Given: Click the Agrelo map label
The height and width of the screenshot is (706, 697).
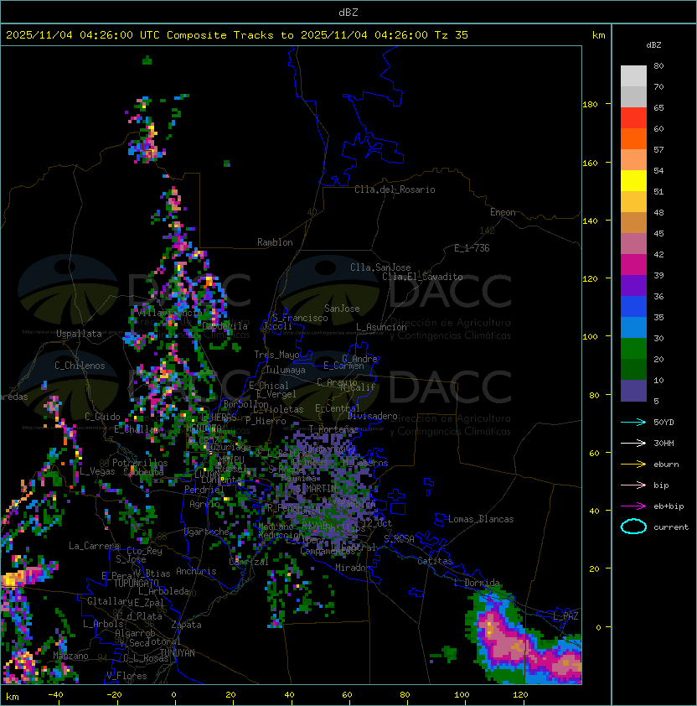Looking at the screenshot, I should (204, 504).
